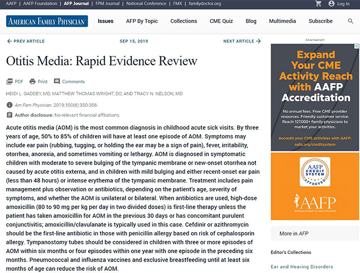Screen dimensions: 360x273
Task: Select AFP Journal in top bar
Action: point(76,4)
